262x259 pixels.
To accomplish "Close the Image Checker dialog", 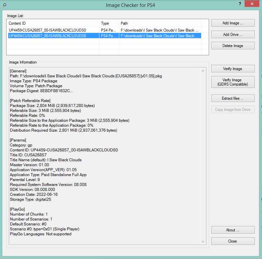I will pos(233,241).
